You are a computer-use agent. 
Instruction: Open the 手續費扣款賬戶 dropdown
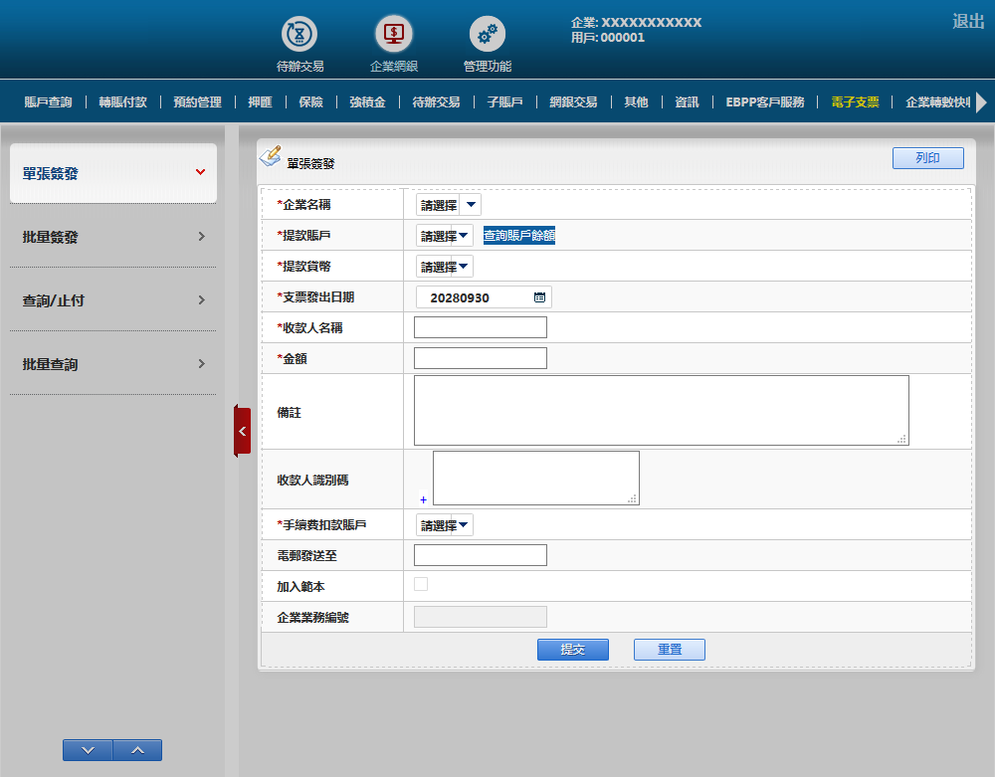pyautogui.click(x=444, y=524)
